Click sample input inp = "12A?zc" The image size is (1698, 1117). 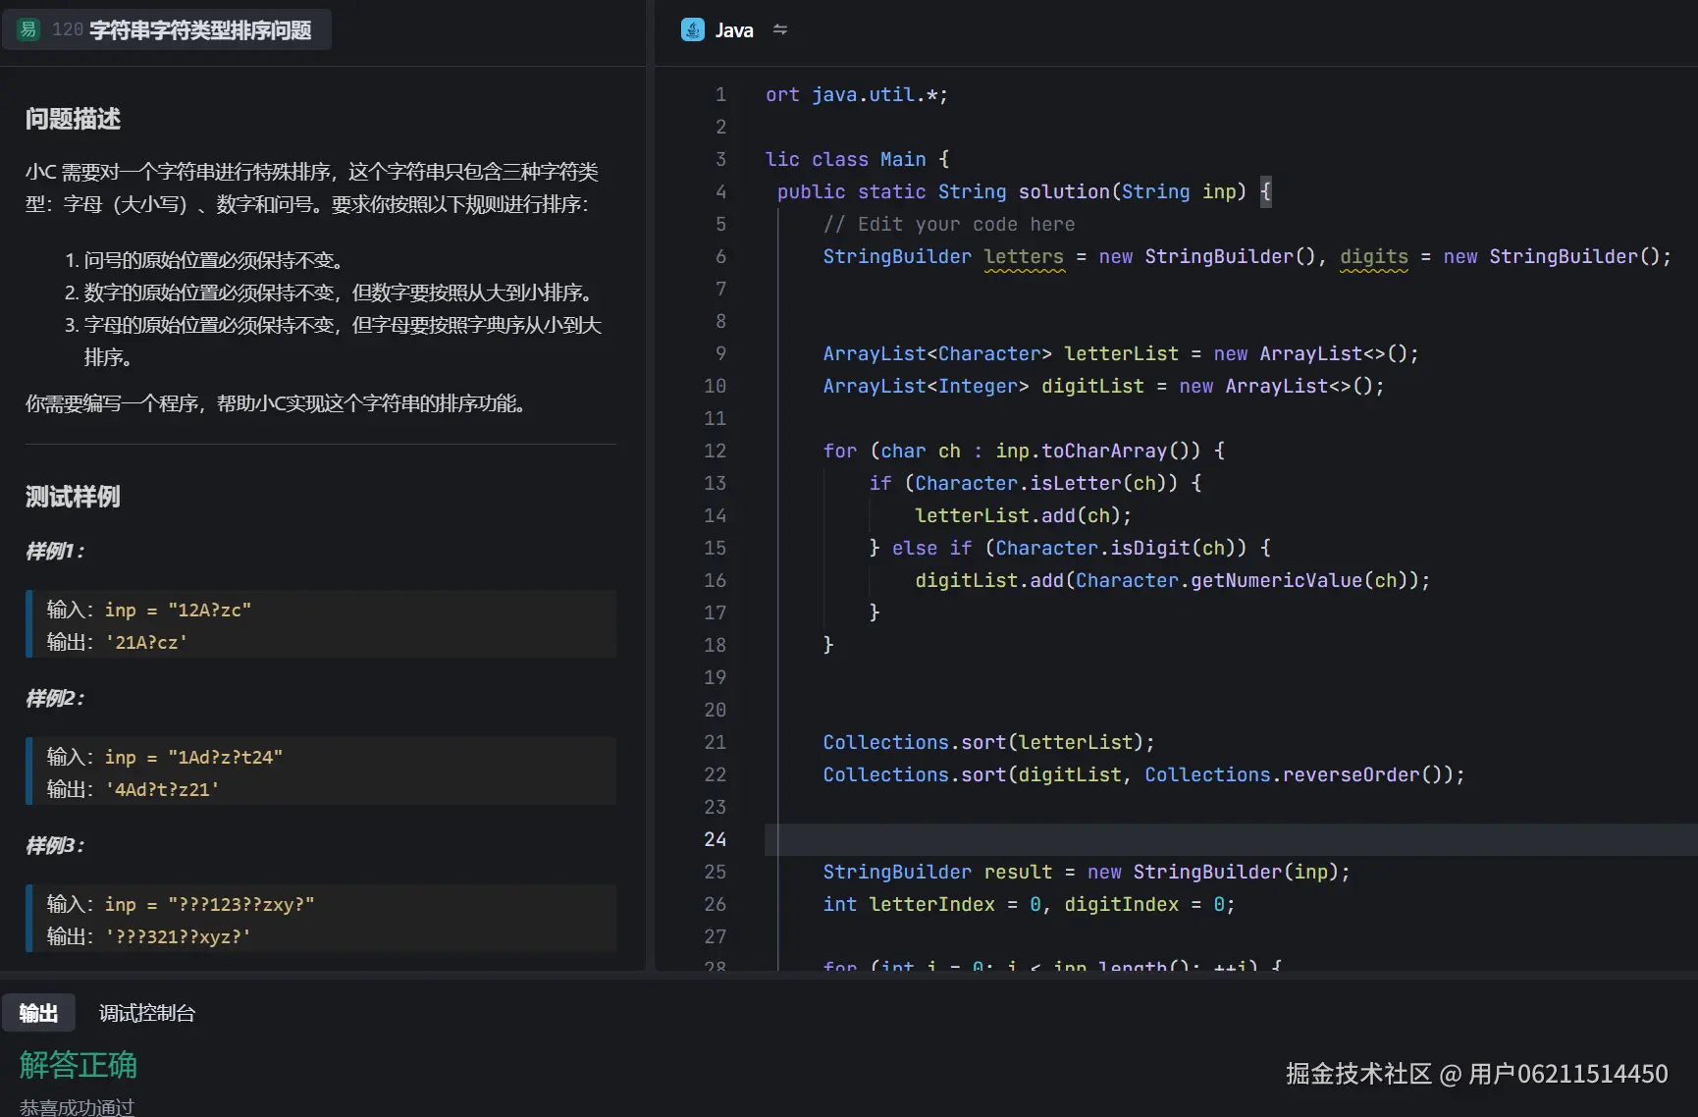(x=178, y=610)
